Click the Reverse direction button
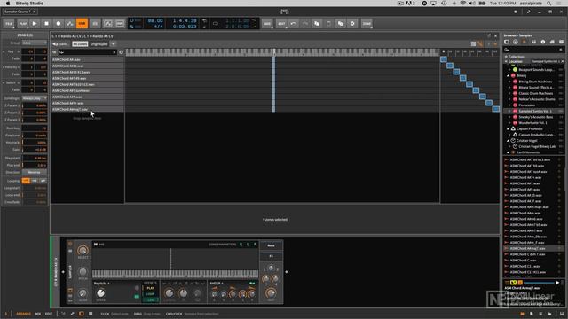The image size is (568, 319). (x=35, y=172)
